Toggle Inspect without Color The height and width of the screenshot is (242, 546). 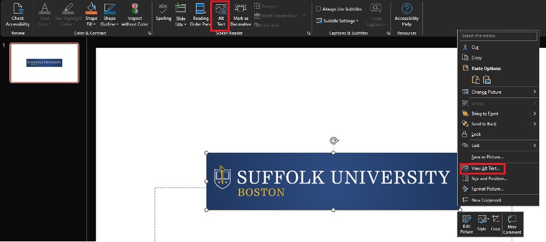135,15
